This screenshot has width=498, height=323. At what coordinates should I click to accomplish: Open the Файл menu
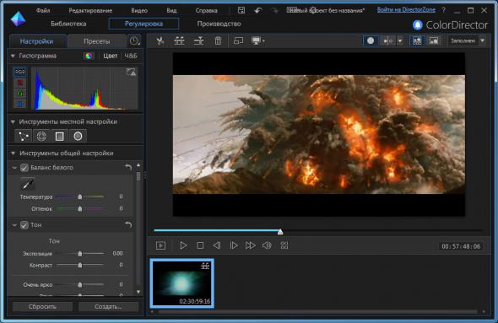42,10
